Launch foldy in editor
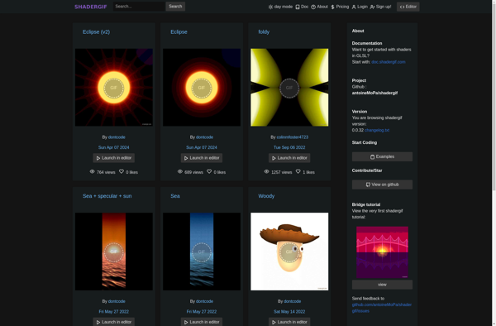This screenshot has height=326, width=496. (x=289, y=158)
